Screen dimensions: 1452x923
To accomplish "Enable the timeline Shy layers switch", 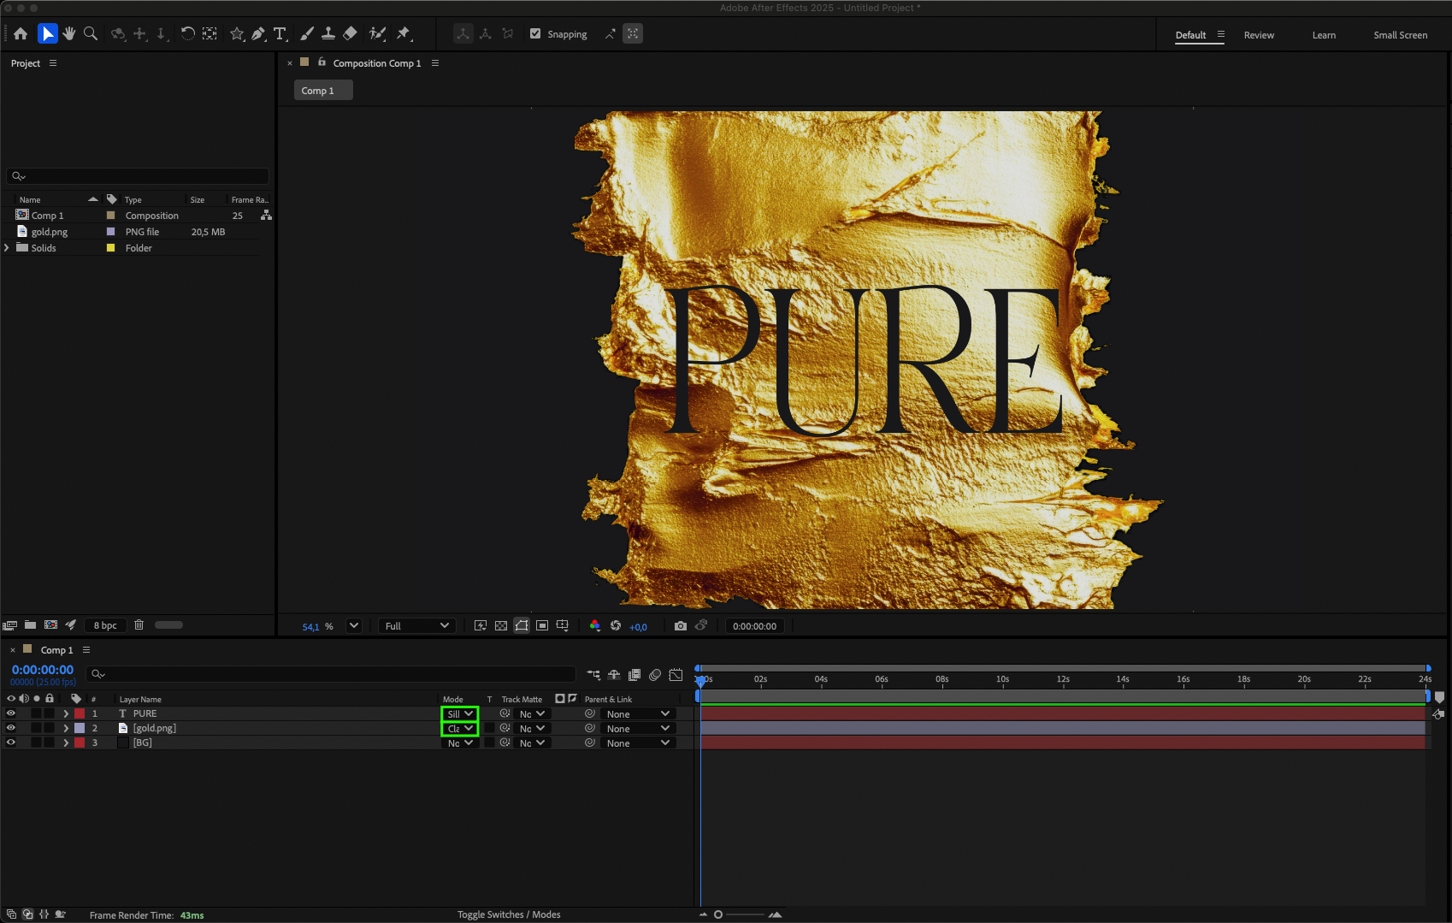I will [614, 675].
